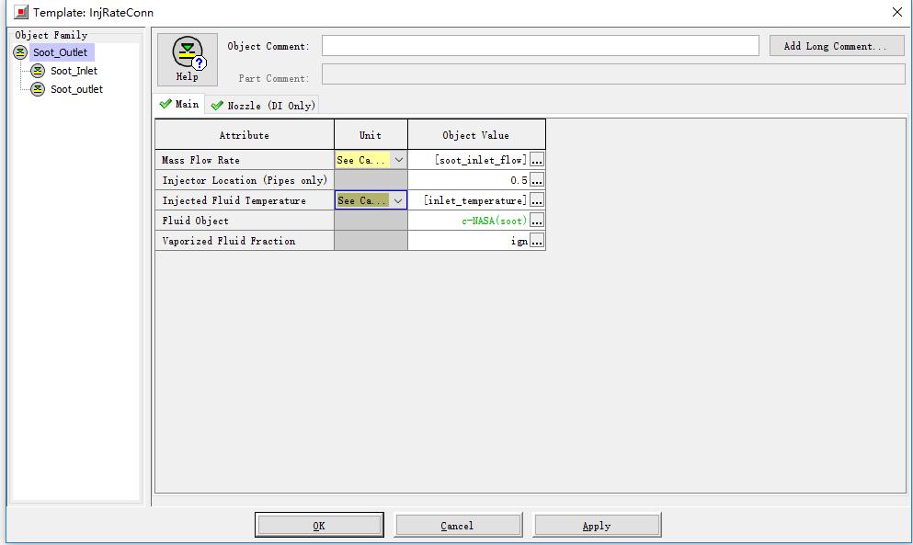The width and height of the screenshot is (913, 545).
Task: Click the Attribute column header
Action: (245, 134)
